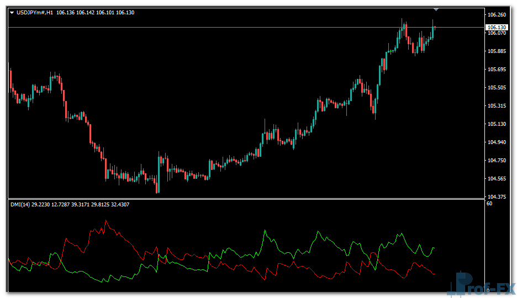Click the 105.885 price scale label
The height and width of the screenshot is (298, 517).
tap(497, 51)
